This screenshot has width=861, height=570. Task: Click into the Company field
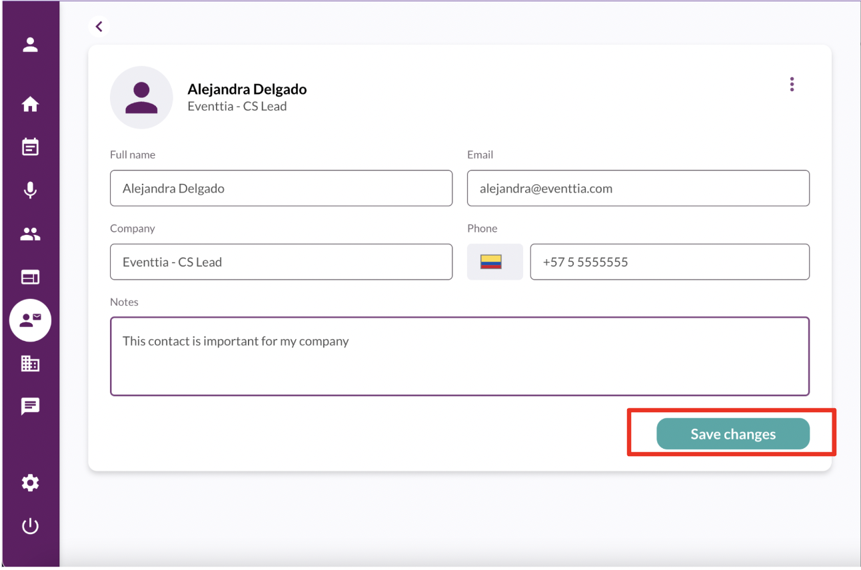281,262
